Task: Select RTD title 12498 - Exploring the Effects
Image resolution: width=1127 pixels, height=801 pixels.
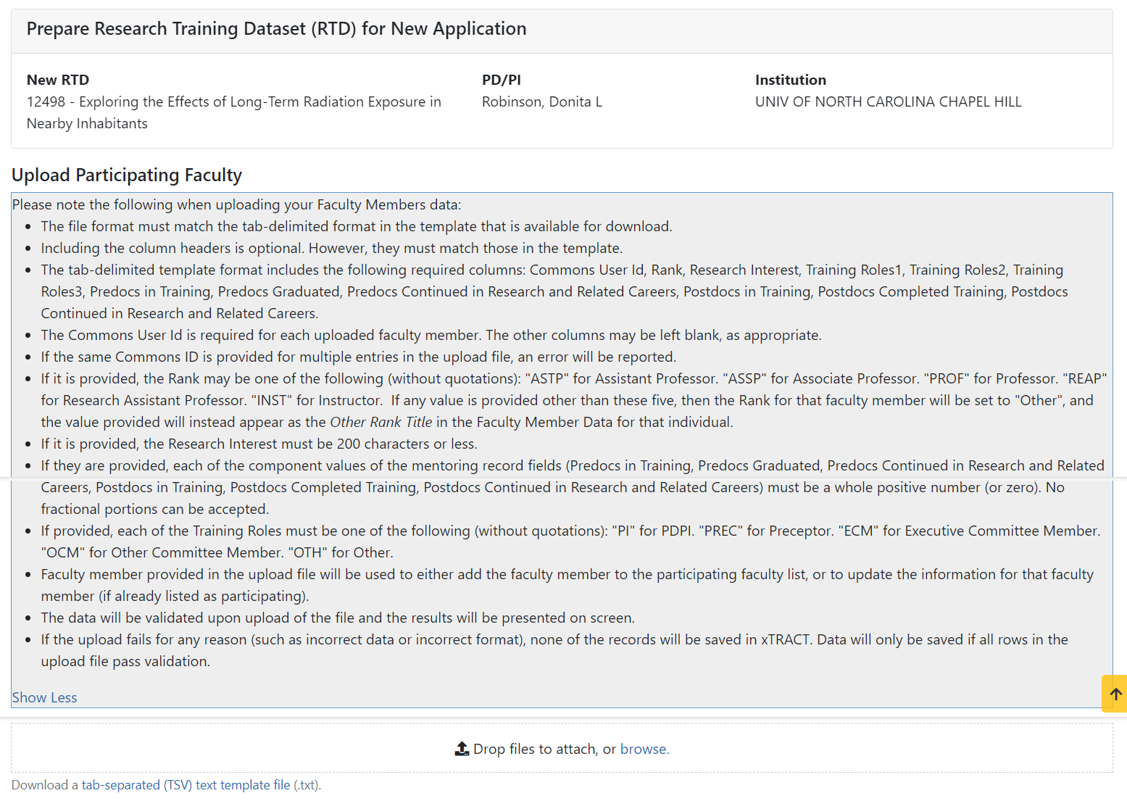Action: tap(233, 112)
